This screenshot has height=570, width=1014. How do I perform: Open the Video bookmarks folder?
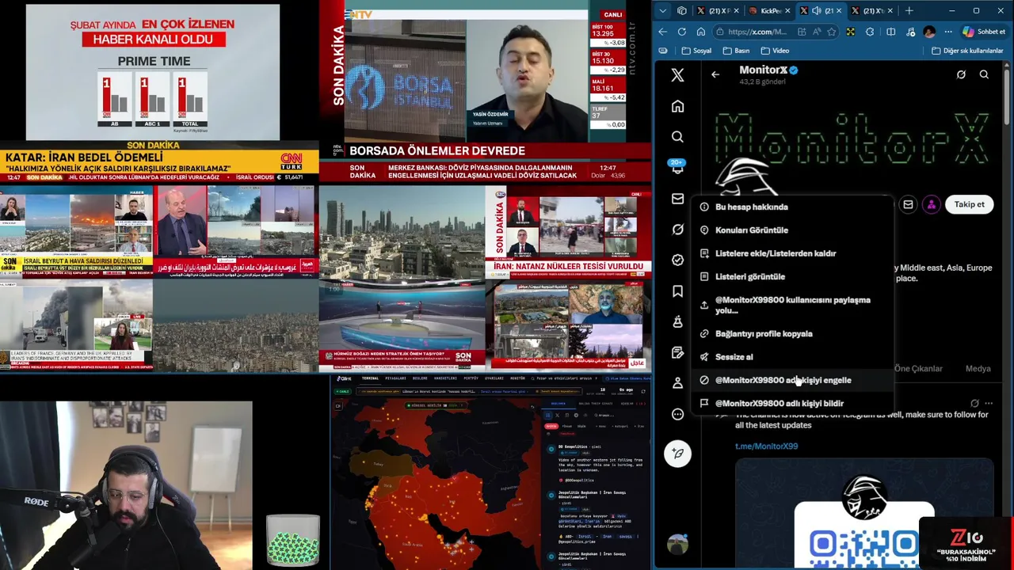point(775,51)
